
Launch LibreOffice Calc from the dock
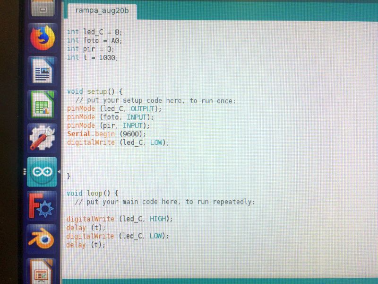tap(43, 105)
